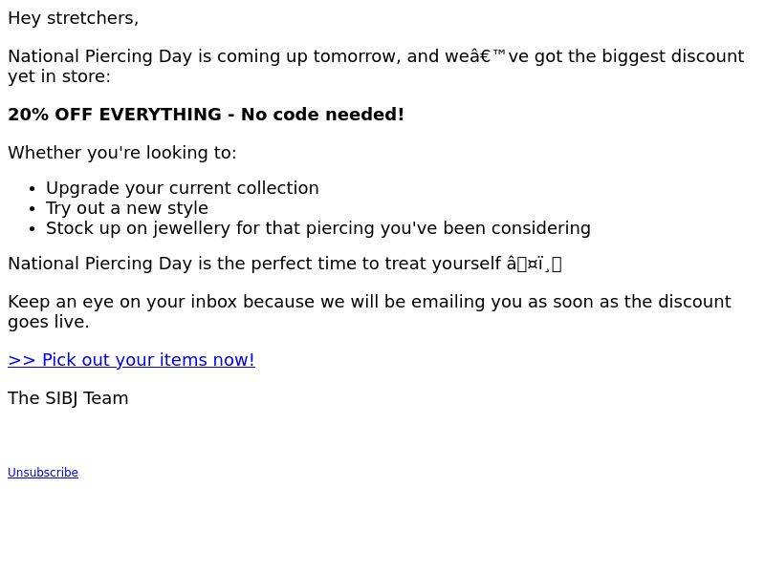Click the Unsubscribe link

click(x=43, y=473)
